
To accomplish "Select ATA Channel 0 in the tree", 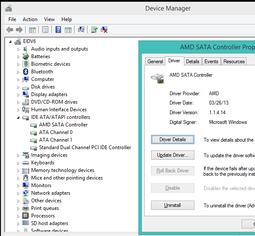I will 56,132.
